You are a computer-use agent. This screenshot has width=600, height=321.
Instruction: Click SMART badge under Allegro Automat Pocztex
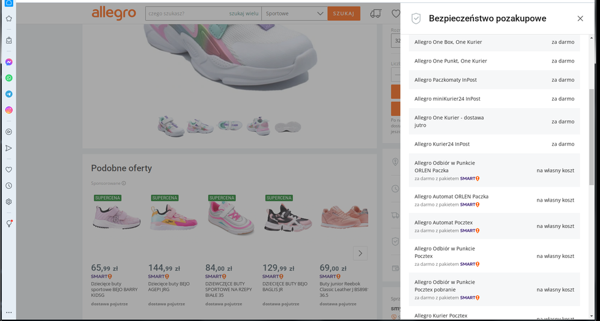[x=470, y=230]
